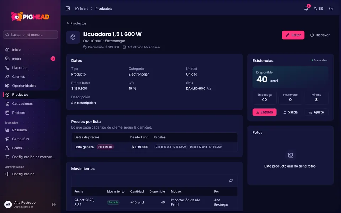This screenshot has height=213, width=341.
Task: Click the Desde 12 und price scale
Action: 206,147
